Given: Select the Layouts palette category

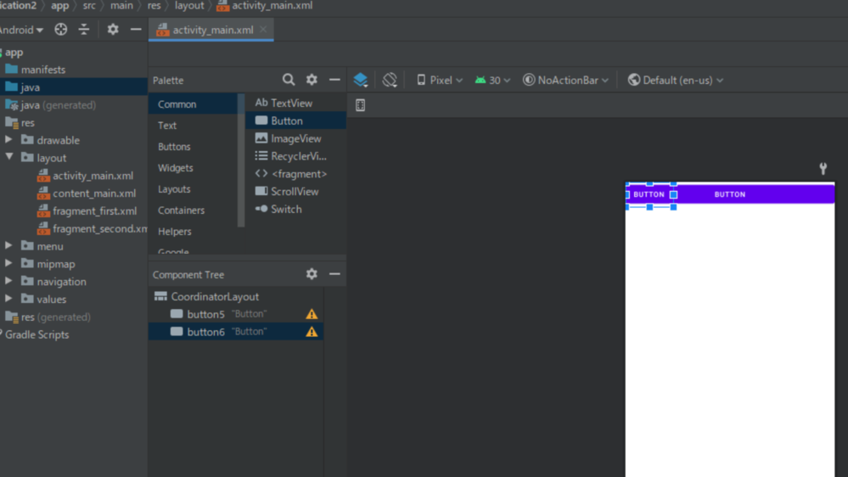Looking at the screenshot, I should tap(174, 189).
